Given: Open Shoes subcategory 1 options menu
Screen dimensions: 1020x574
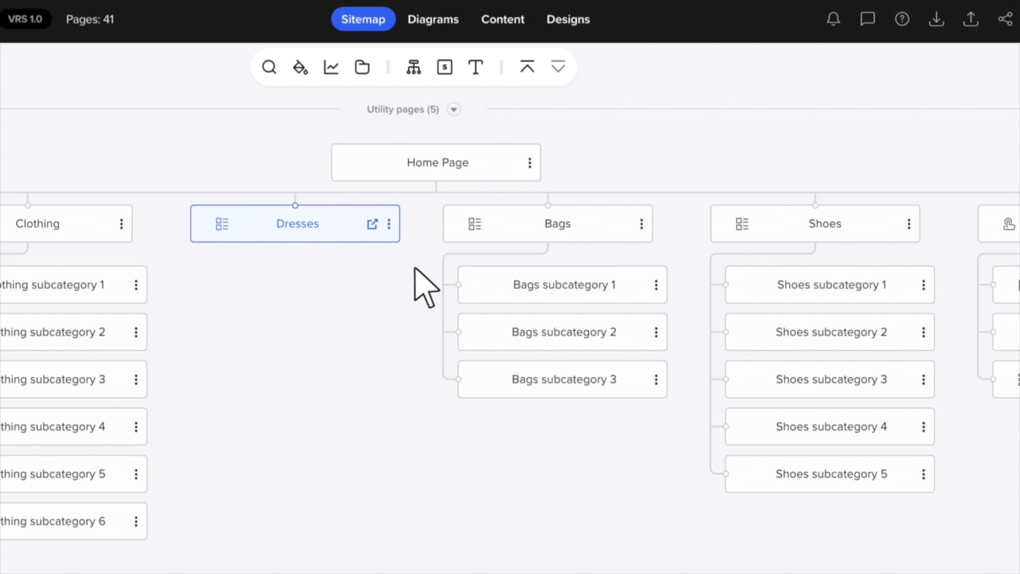Looking at the screenshot, I should pyautogui.click(x=924, y=285).
